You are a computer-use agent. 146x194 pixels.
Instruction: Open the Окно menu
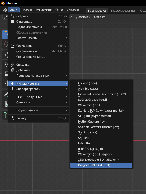59,10
